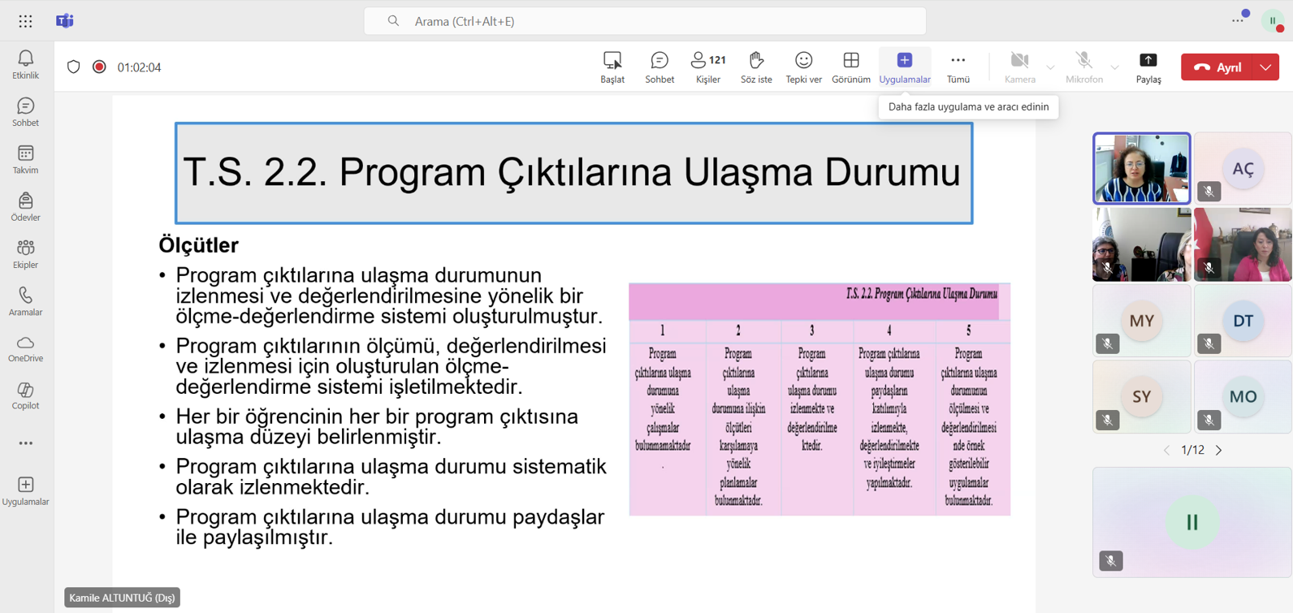Open Tepki ver reactions
This screenshot has height=613, width=1293.
[x=803, y=67]
